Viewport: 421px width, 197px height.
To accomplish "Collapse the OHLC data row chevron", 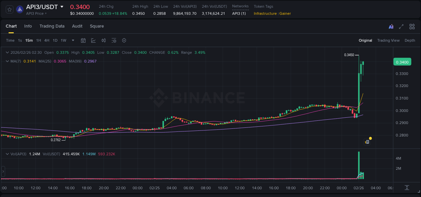I will click(x=7, y=52).
